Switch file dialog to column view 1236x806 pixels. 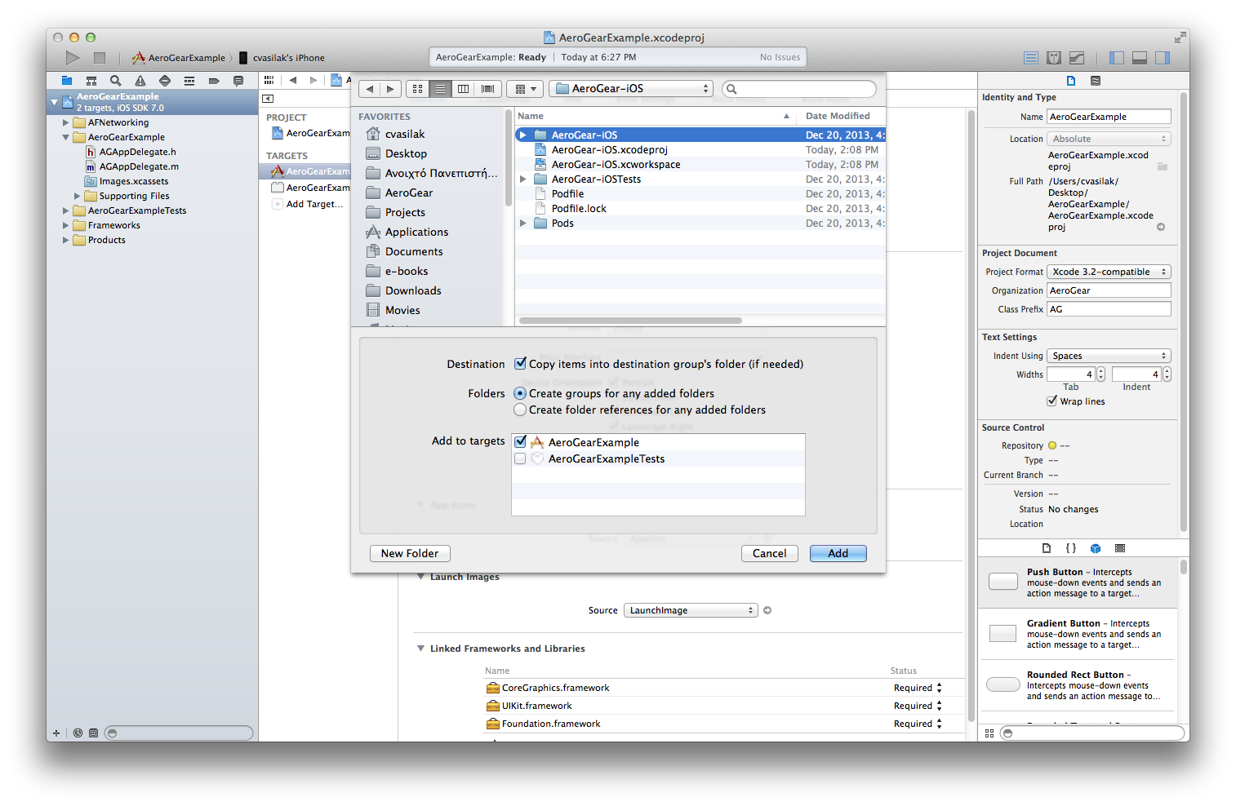pyautogui.click(x=463, y=89)
